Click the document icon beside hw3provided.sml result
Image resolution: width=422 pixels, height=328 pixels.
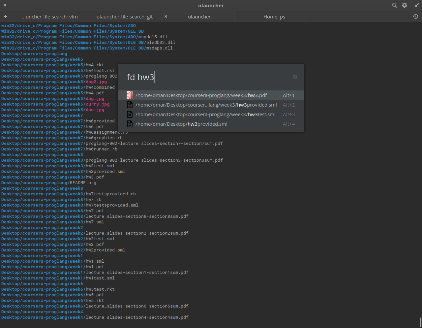point(129,105)
